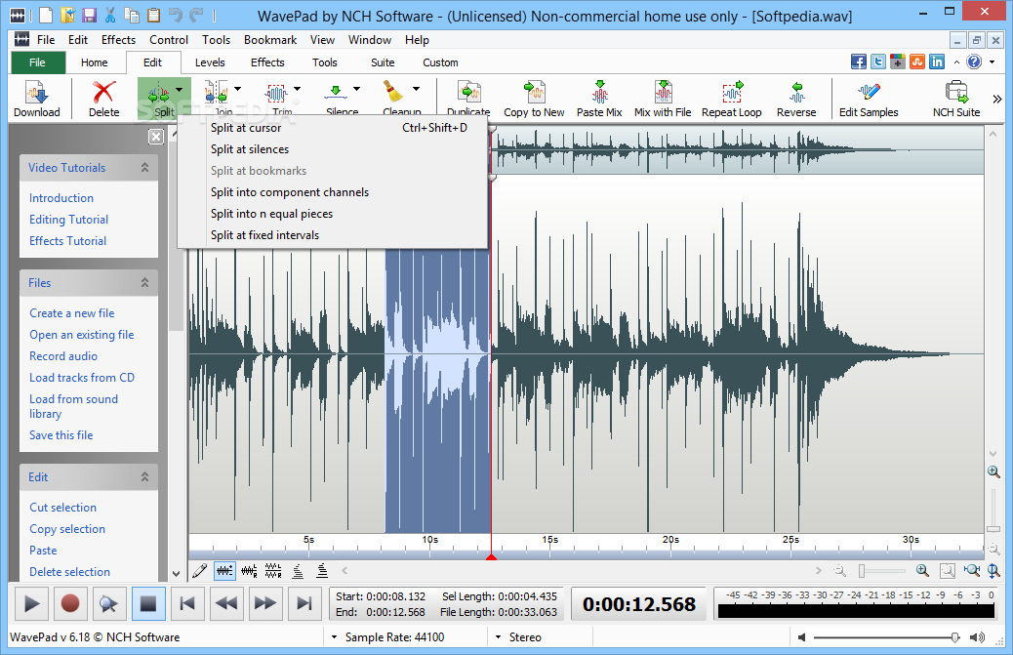Open the Editing Tutorial link
Viewport: 1013px width, 655px height.
click(68, 220)
